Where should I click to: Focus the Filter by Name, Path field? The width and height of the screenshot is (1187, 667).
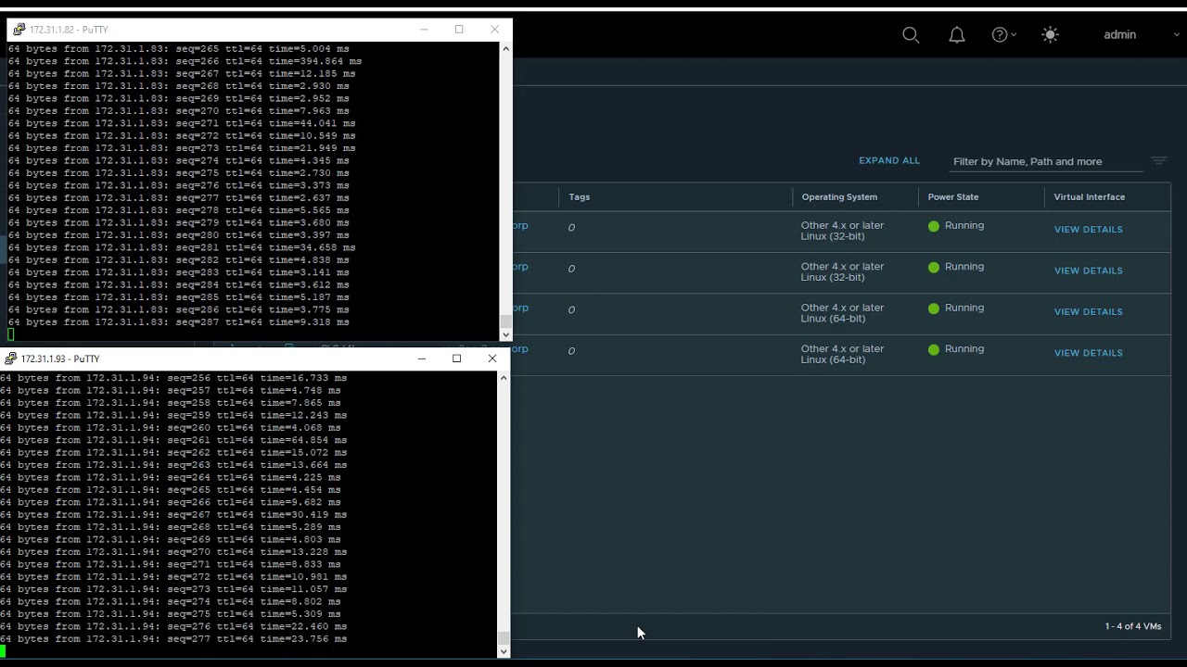pos(1047,161)
